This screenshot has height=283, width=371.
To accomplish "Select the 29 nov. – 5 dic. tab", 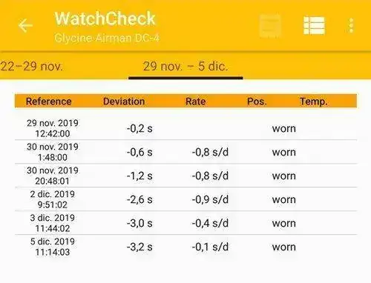I will [185, 67].
